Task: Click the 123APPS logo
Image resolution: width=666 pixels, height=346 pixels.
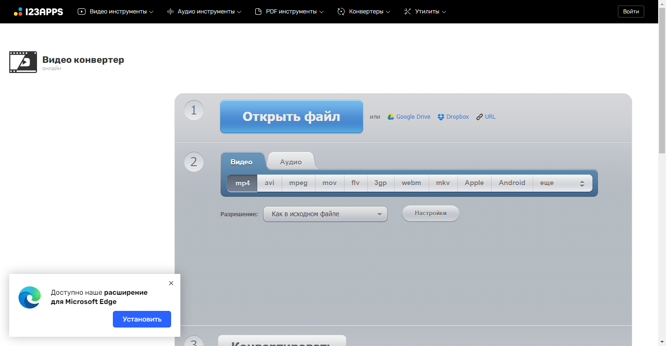Action: tap(38, 12)
